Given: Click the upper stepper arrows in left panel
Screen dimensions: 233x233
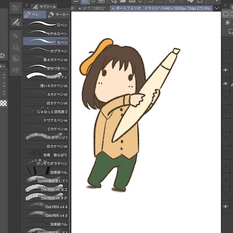Looking at the screenshot, I should click(x=4, y=76).
